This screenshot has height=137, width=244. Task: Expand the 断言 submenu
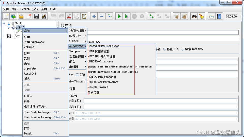pos(78,61)
